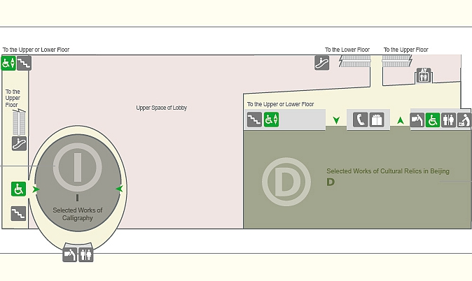Click the gift shop icon

[377, 120]
